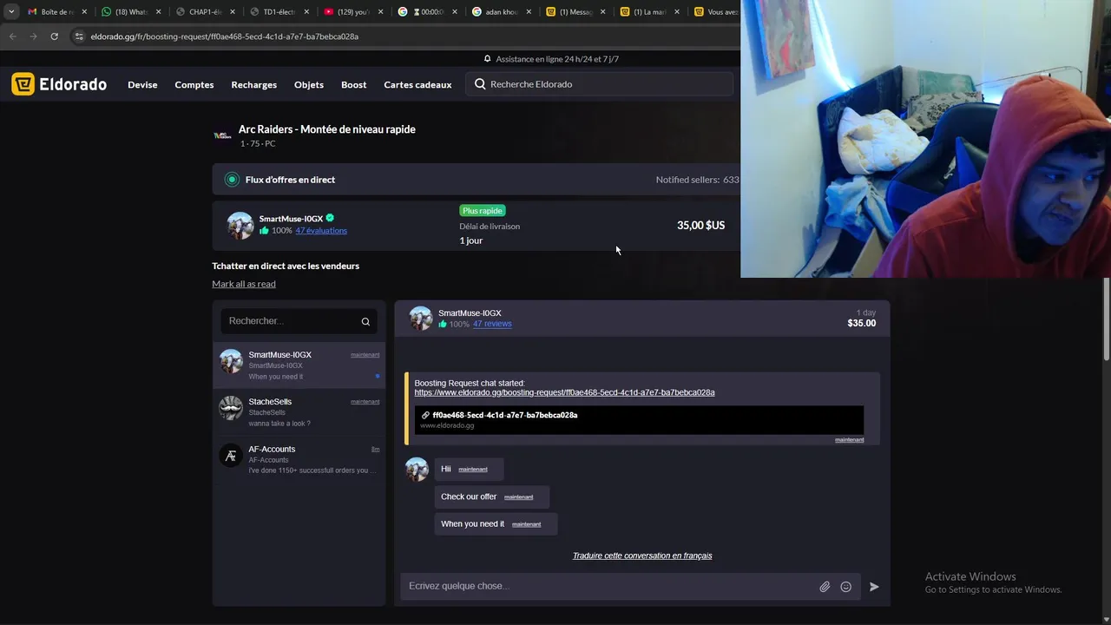The image size is (1111, 625).
Task: Open the SmartMuse-I0GX conversation
Action: [x=299, y=365]
